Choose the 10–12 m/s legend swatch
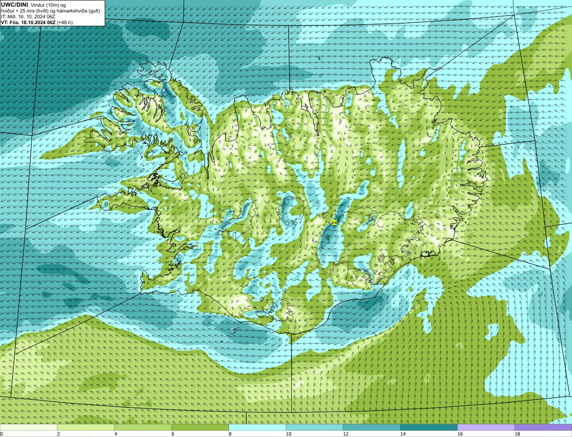Screen dimensions: 572x437 tap(315, 428)
